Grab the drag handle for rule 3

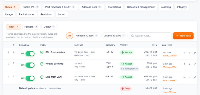8,77
